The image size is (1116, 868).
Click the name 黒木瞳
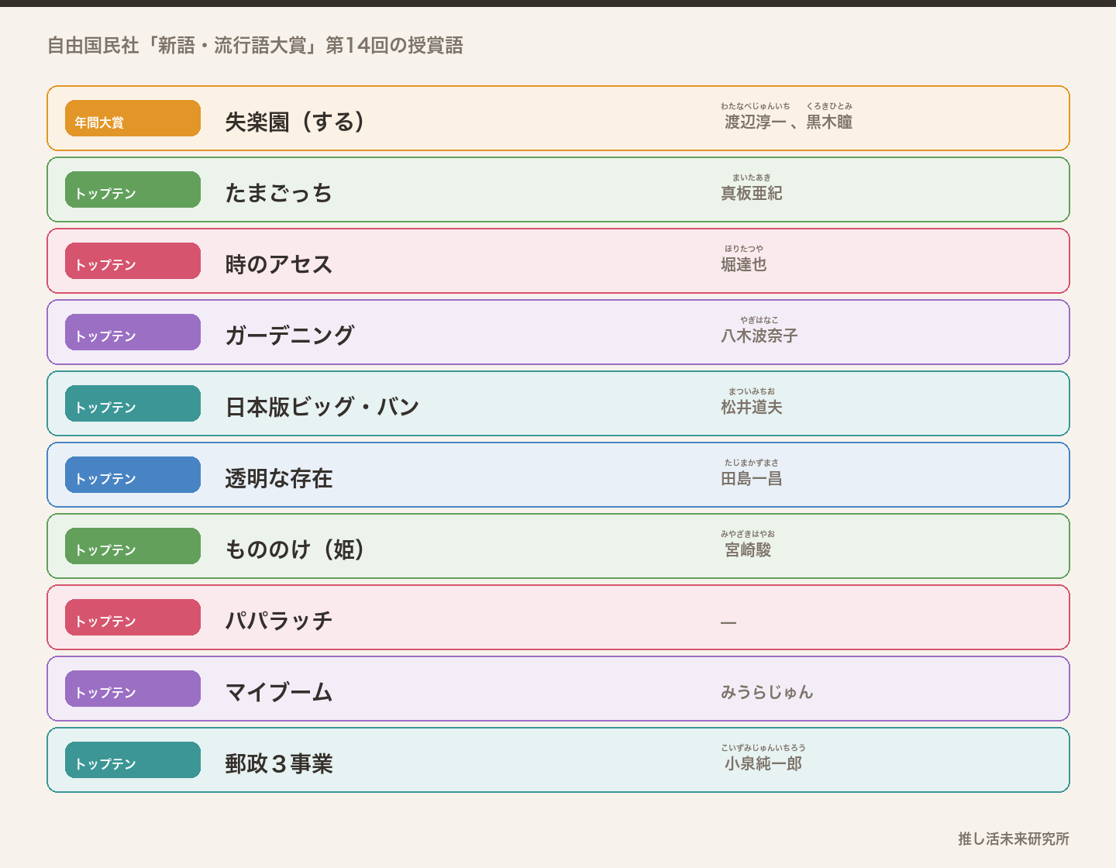829,122
